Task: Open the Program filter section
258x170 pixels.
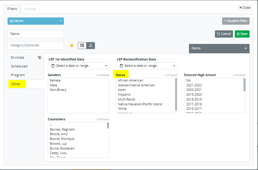Action: click(x=18, y=75)
